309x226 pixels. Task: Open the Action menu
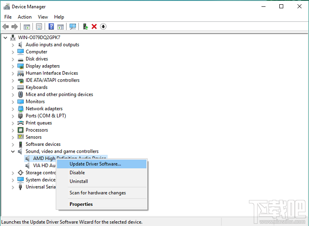(24, 17)
